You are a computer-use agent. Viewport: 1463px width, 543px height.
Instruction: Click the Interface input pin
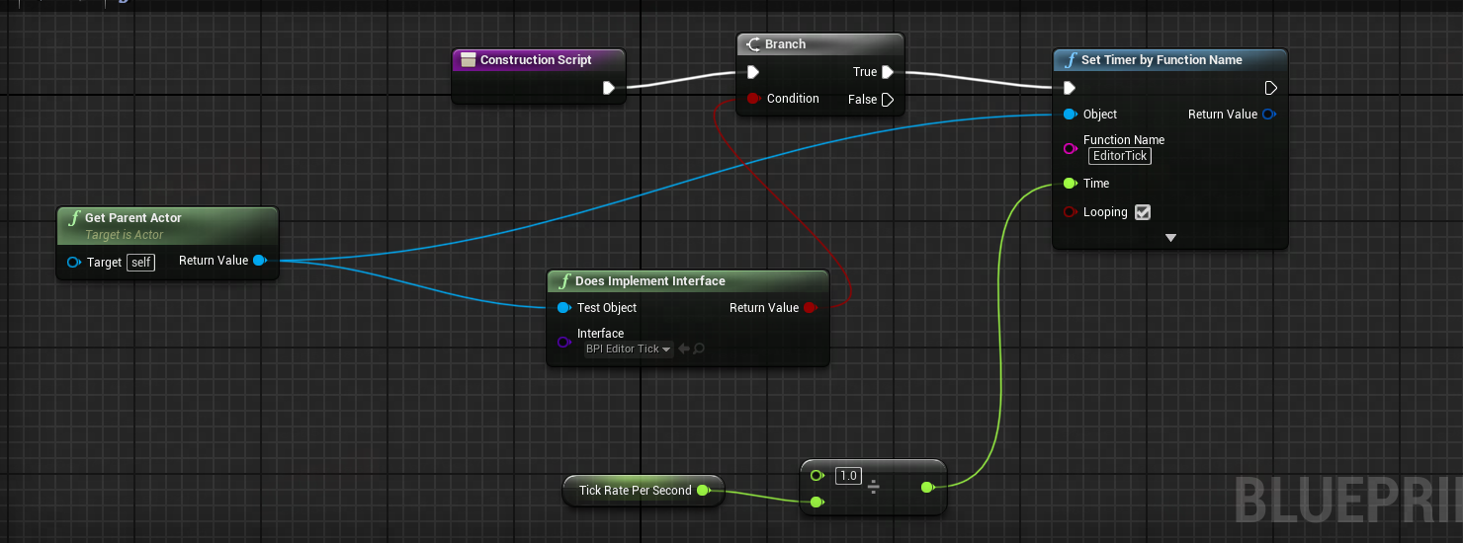[563, 342]
